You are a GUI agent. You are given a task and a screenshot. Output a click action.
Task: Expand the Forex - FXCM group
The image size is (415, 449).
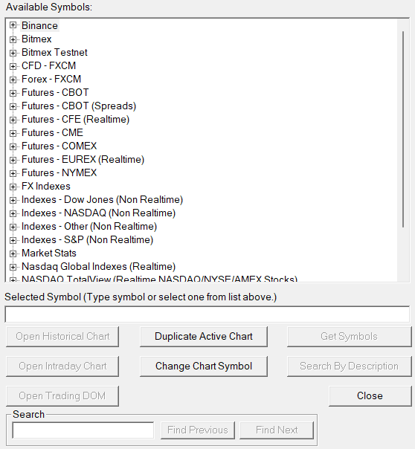pyautogui.click(x=13, y=80)
